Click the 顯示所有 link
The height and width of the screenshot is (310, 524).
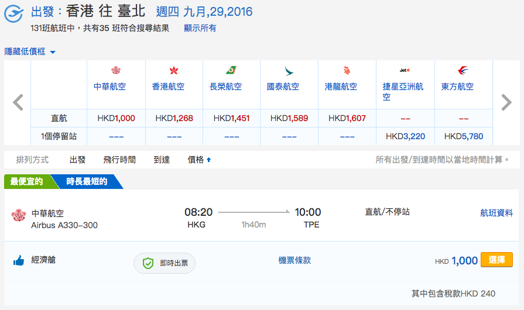coord(200,28)
